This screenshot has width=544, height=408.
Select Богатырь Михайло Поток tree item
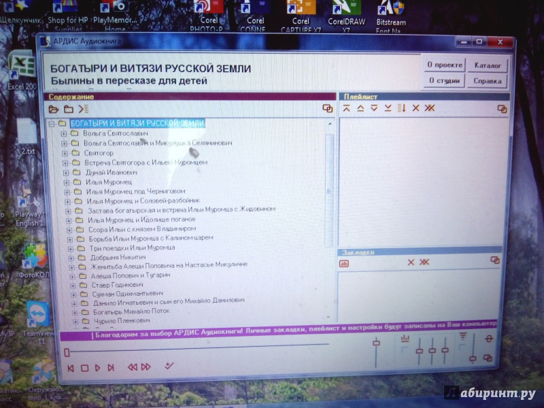pos(131,311)
